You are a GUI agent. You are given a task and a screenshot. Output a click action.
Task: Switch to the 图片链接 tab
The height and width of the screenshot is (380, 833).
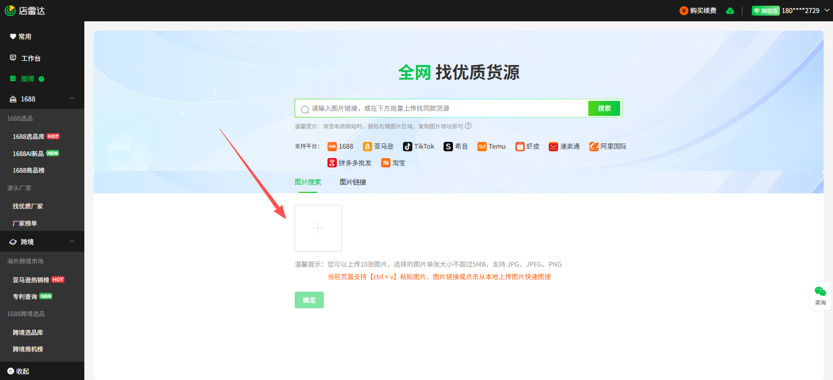point(353,182)
